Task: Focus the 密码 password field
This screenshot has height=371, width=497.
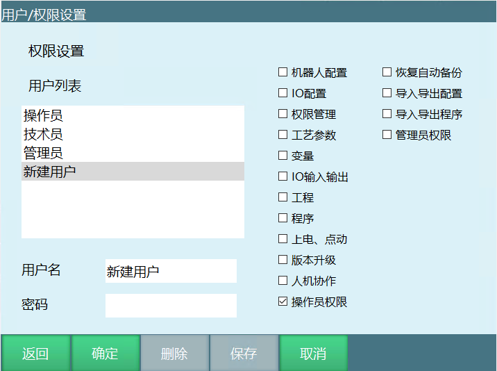Action: (x=171, y=306)
